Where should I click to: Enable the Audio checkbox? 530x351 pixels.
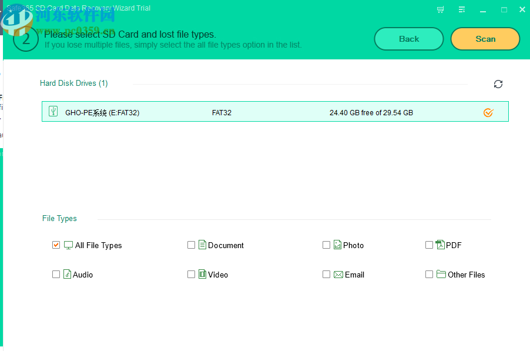[56, 274]
